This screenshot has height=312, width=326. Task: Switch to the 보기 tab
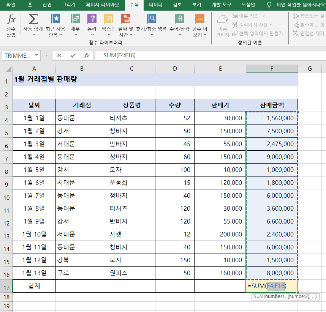[x=197, y=5]
